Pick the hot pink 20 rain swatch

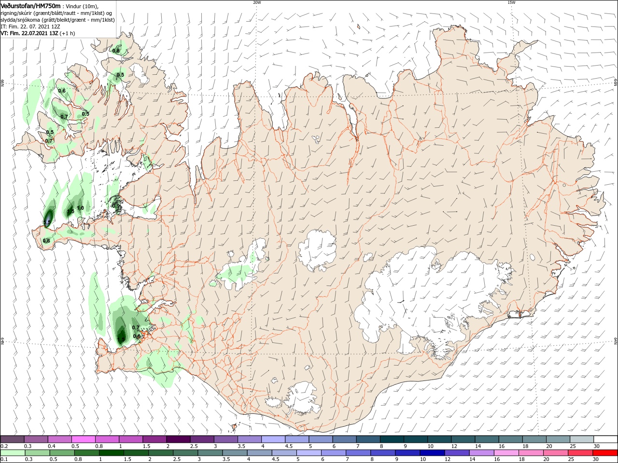pyautogui.click(x=556, y=453)
